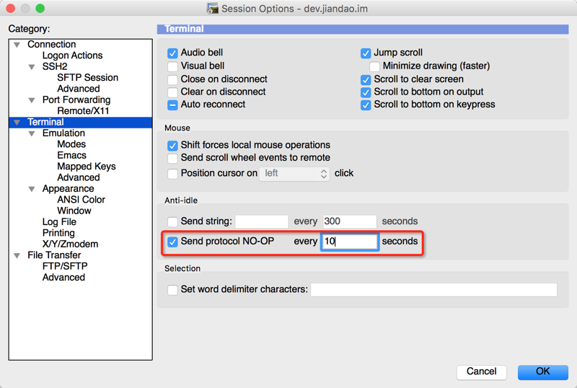Click the Session Options title bar icon
The width and height of the screenshot is (577, 388).
(213, 9)
